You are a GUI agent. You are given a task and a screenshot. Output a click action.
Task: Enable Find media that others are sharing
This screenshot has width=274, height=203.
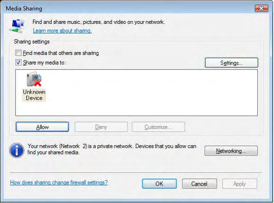click(x=18, y=53)
